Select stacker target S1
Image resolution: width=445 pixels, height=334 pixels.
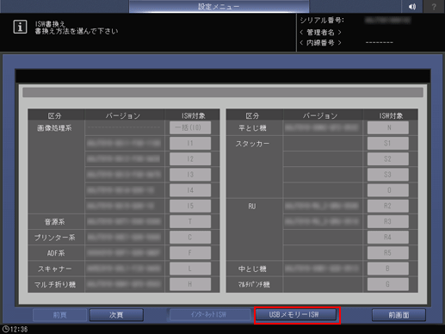388,143
